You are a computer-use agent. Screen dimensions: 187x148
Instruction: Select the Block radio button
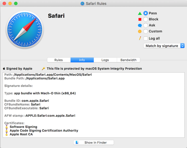point(146,19)
